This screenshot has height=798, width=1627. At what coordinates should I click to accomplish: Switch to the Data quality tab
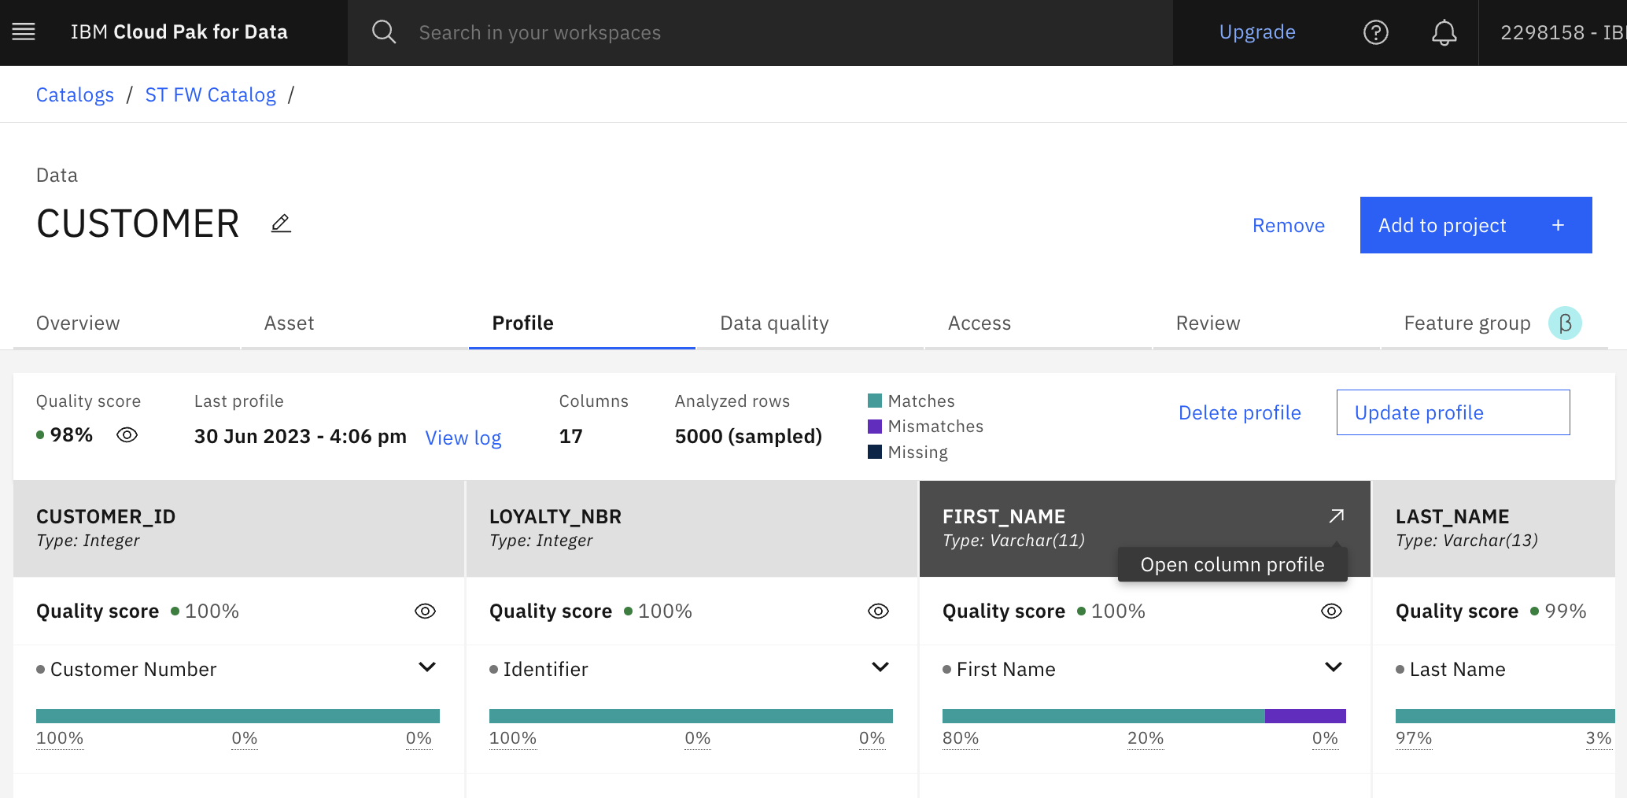[x=774, y=323]
